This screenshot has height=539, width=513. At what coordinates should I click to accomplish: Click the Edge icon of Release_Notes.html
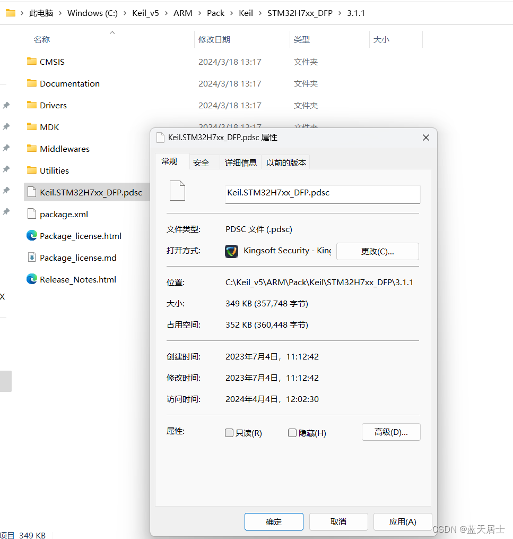click(32, 279)
